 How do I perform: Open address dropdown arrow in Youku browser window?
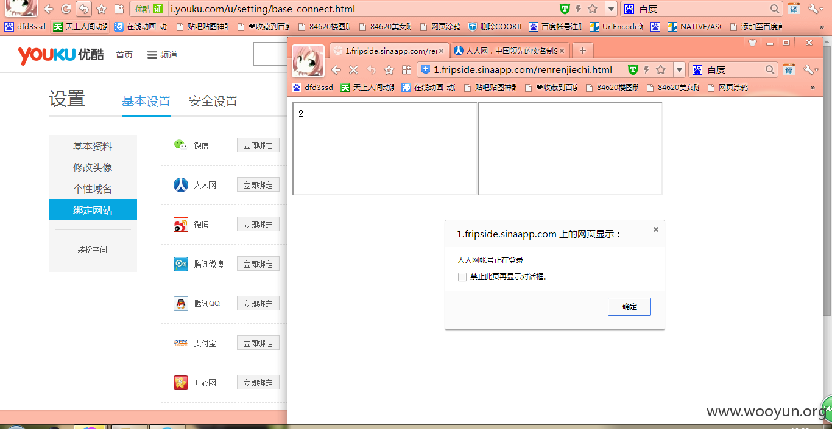[x=611, y=9]
